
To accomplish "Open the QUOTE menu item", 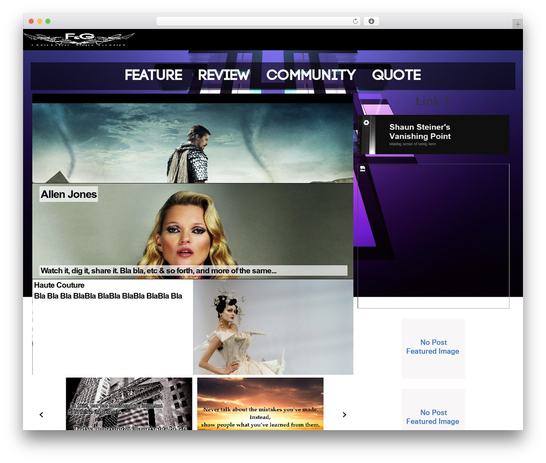I will click(x=396, y=75).
